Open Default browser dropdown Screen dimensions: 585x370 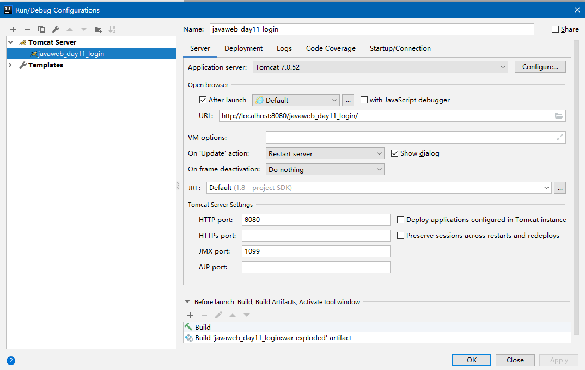tap(296, 100)
